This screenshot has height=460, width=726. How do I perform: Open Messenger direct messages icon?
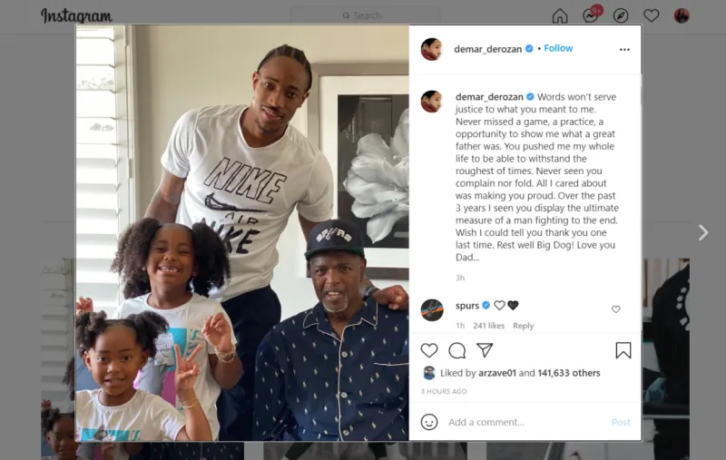(591, 15)
